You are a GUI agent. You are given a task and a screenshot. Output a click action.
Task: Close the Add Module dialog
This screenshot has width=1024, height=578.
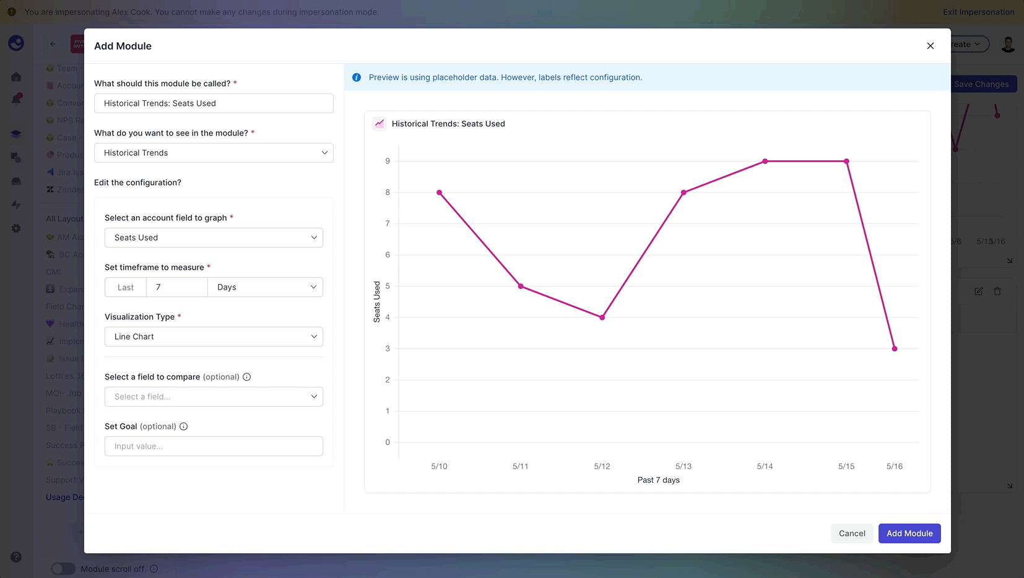pos(930,46)
